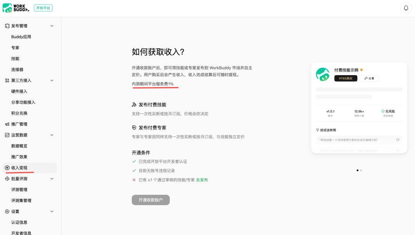
Task: Click the 第三方接入 section icon
Action: [7, 81]
